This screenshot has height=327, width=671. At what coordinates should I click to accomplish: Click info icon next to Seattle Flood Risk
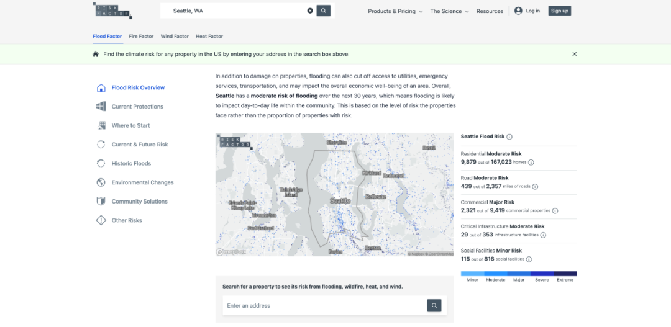509,137
